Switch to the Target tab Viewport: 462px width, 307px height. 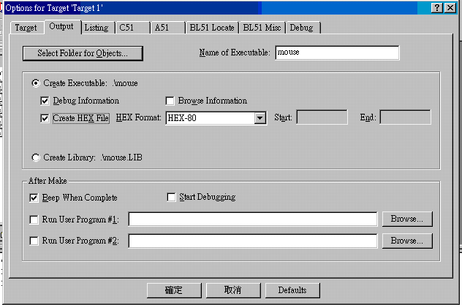click(x=26, y=28)
